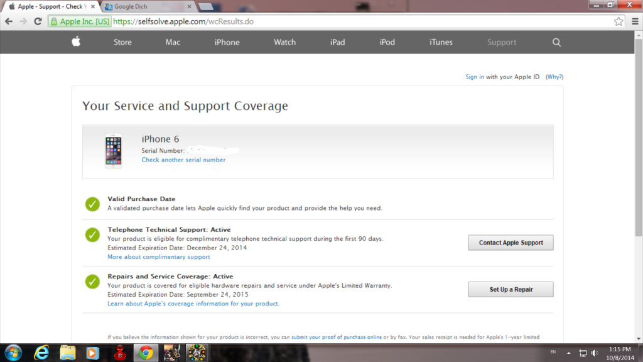Reload the page using refresh icon
Viewport: 643px width, 362px height.
coord(38,21)
